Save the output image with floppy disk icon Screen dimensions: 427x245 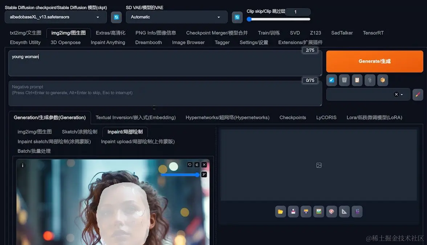coord(293,212)
